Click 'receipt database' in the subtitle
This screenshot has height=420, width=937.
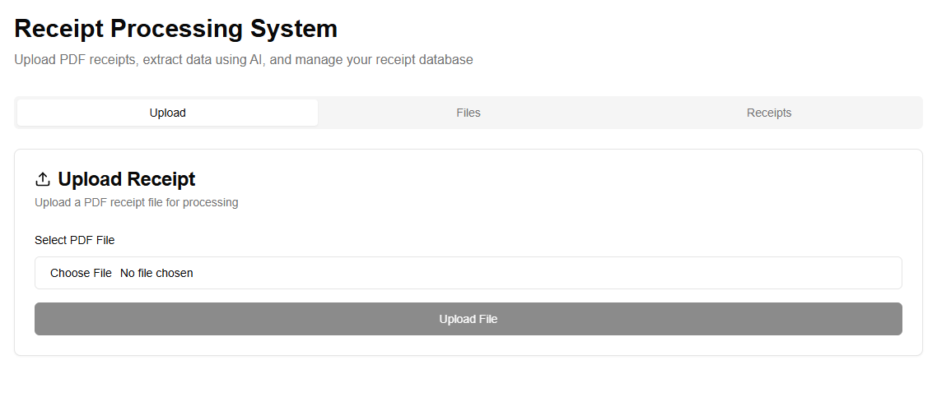[x=424, y=60]
